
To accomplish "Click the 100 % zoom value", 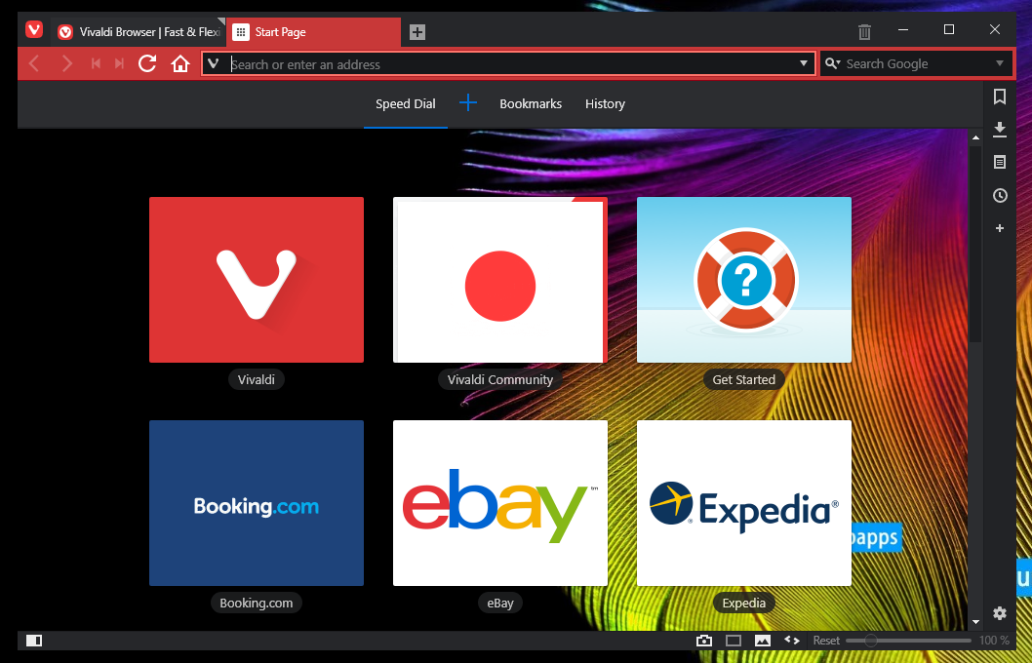I will (994, 640).
